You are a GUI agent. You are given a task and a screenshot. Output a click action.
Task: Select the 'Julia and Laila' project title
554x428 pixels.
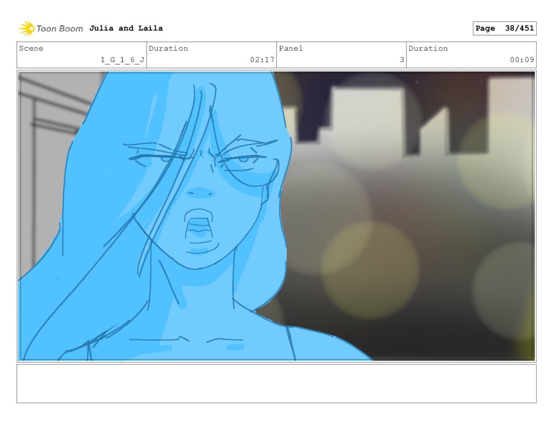coord(126,28)
